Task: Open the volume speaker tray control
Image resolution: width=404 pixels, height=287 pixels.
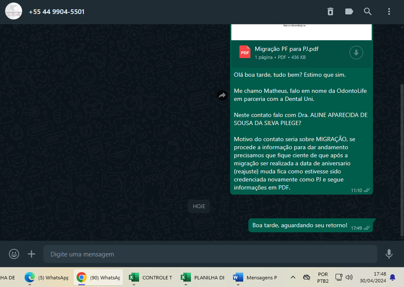Action: click(349, 277)
